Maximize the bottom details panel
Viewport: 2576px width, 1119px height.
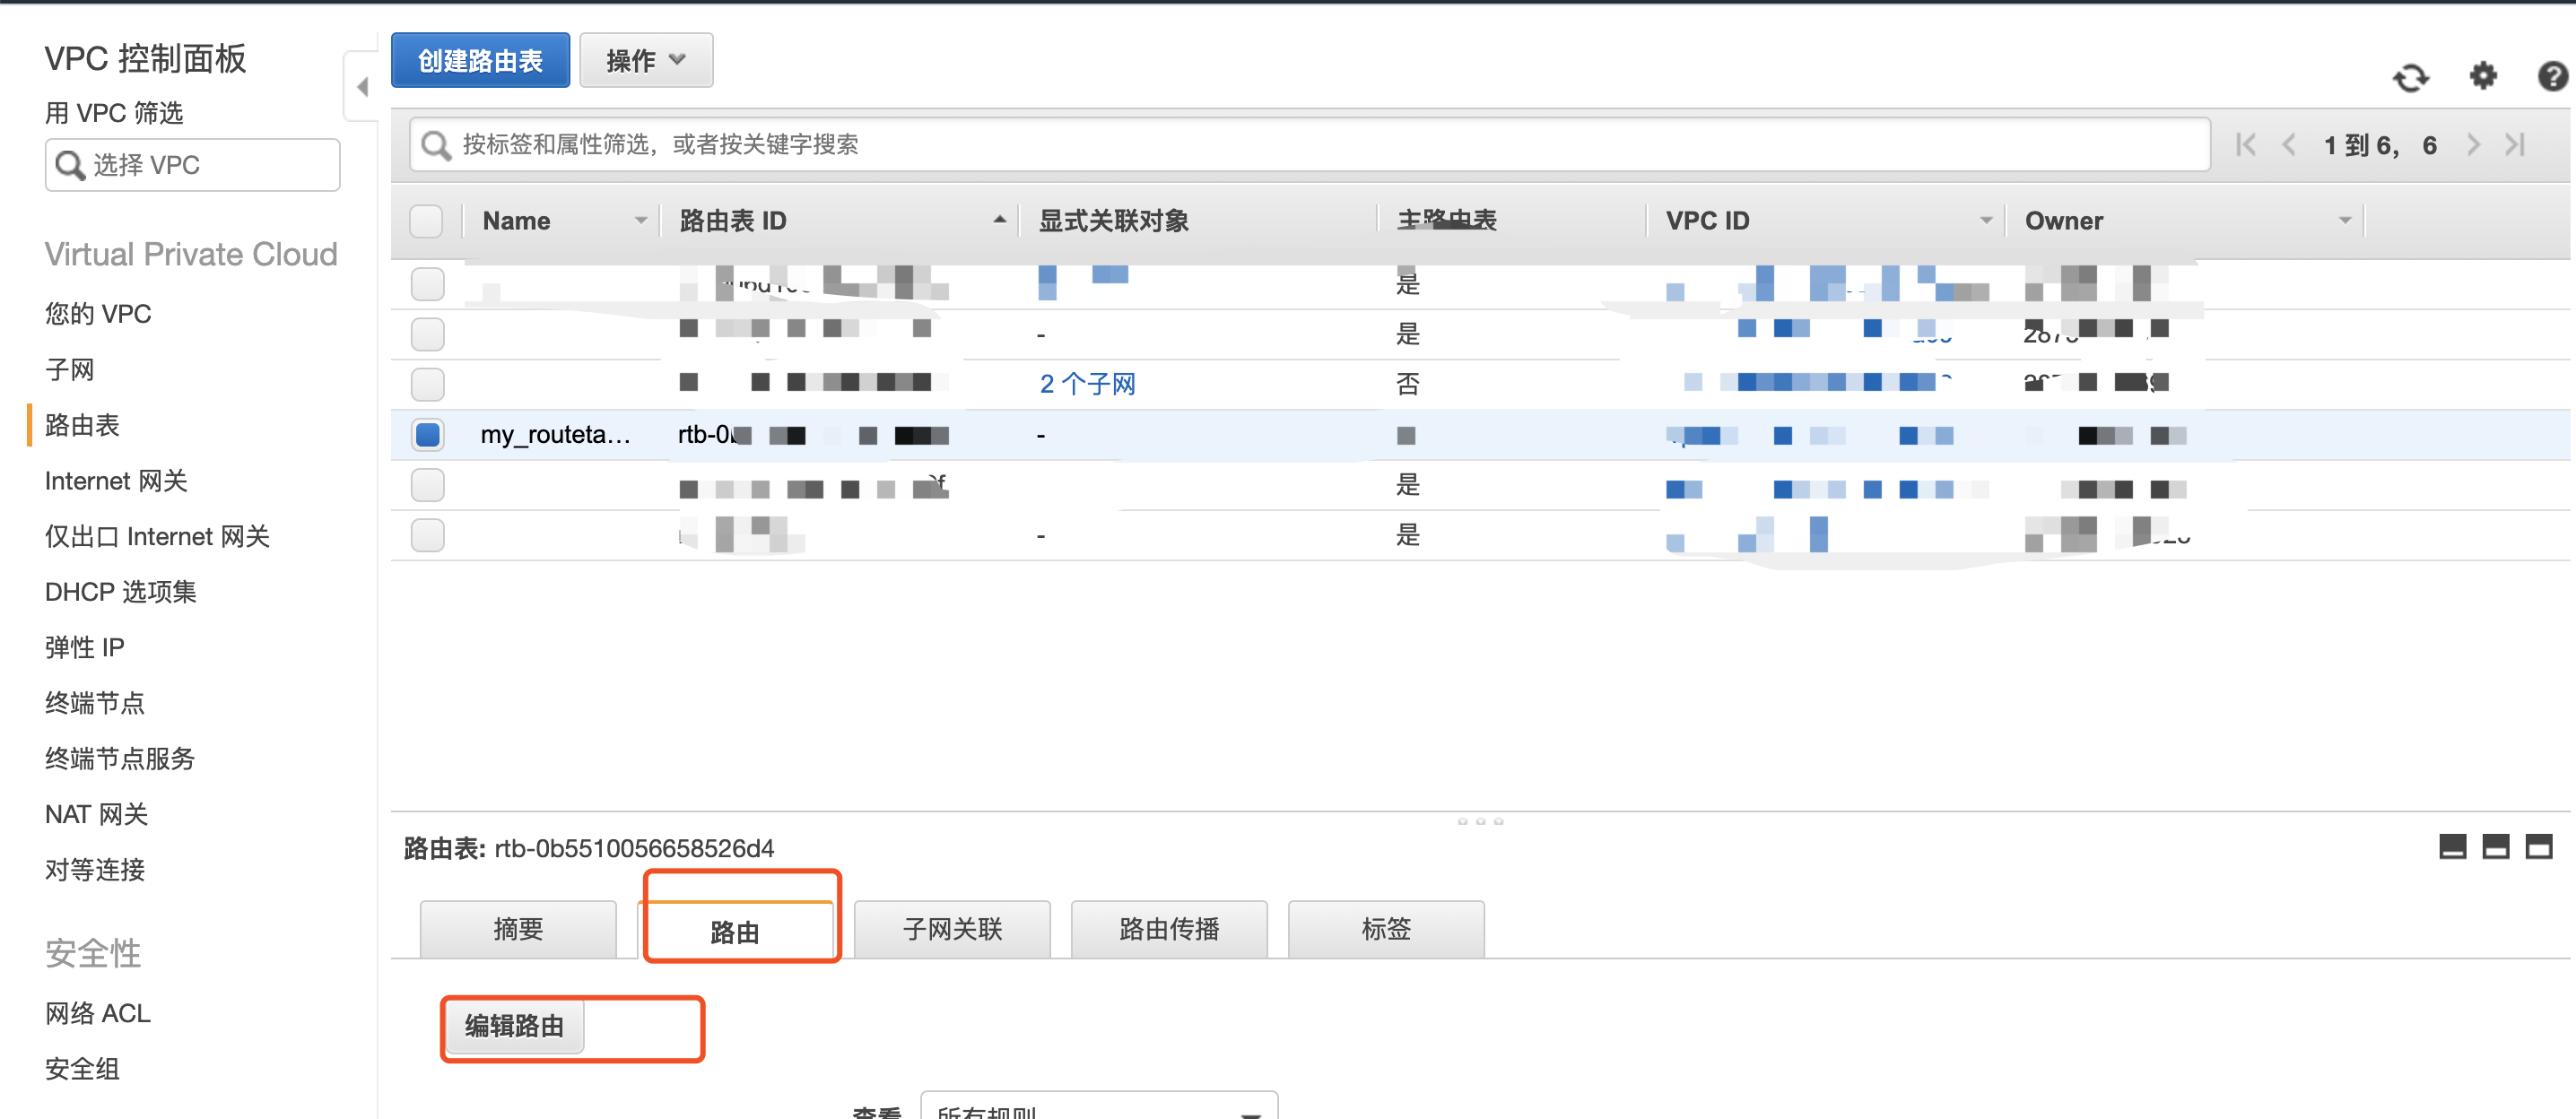tap(2538, 847)
